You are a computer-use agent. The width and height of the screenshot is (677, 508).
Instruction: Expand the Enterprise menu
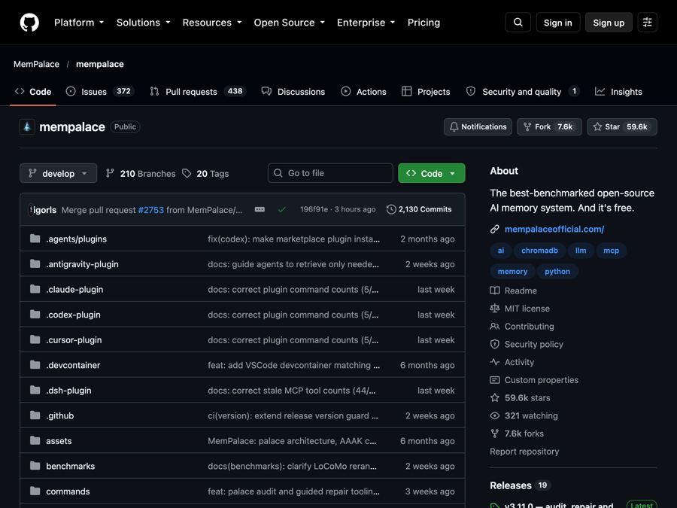click(x=366, y=23)
